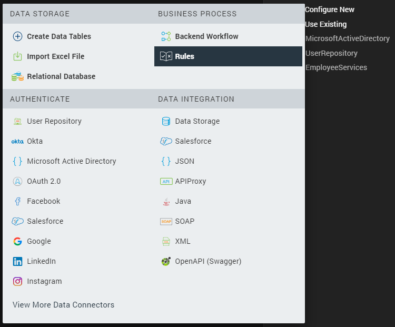Select existing UserRepository connector
This screenshot has width=395, height=327.
coord(331,53)
